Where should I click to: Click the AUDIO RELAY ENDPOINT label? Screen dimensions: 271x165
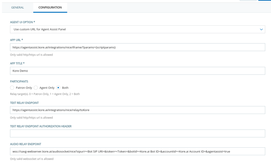tap(25, 144)
